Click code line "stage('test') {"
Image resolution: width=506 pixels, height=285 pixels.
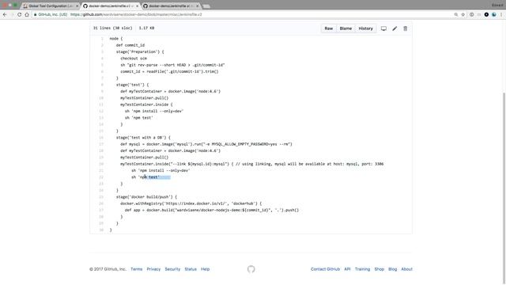click(x=132, y=85)
